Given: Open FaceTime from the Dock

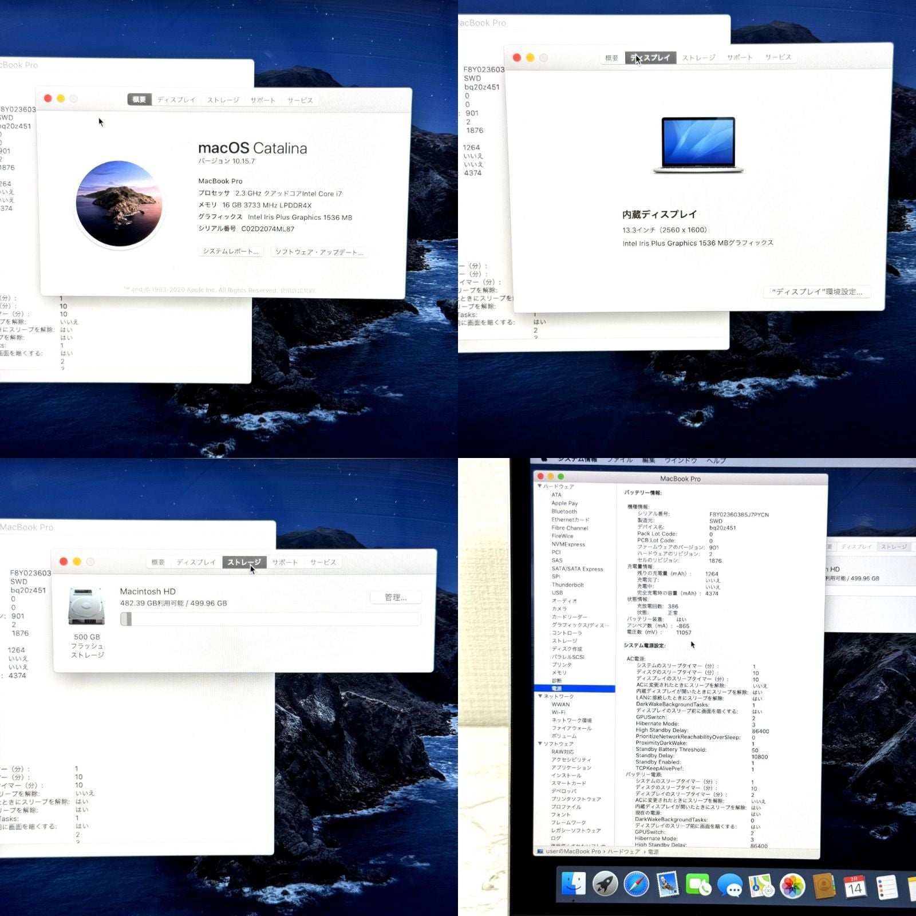Looking at the screenshot, I should [698, 885].
